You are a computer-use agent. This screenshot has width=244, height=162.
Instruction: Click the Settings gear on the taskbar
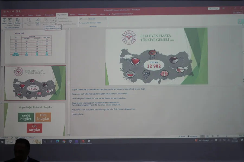[x=89, y=141]
